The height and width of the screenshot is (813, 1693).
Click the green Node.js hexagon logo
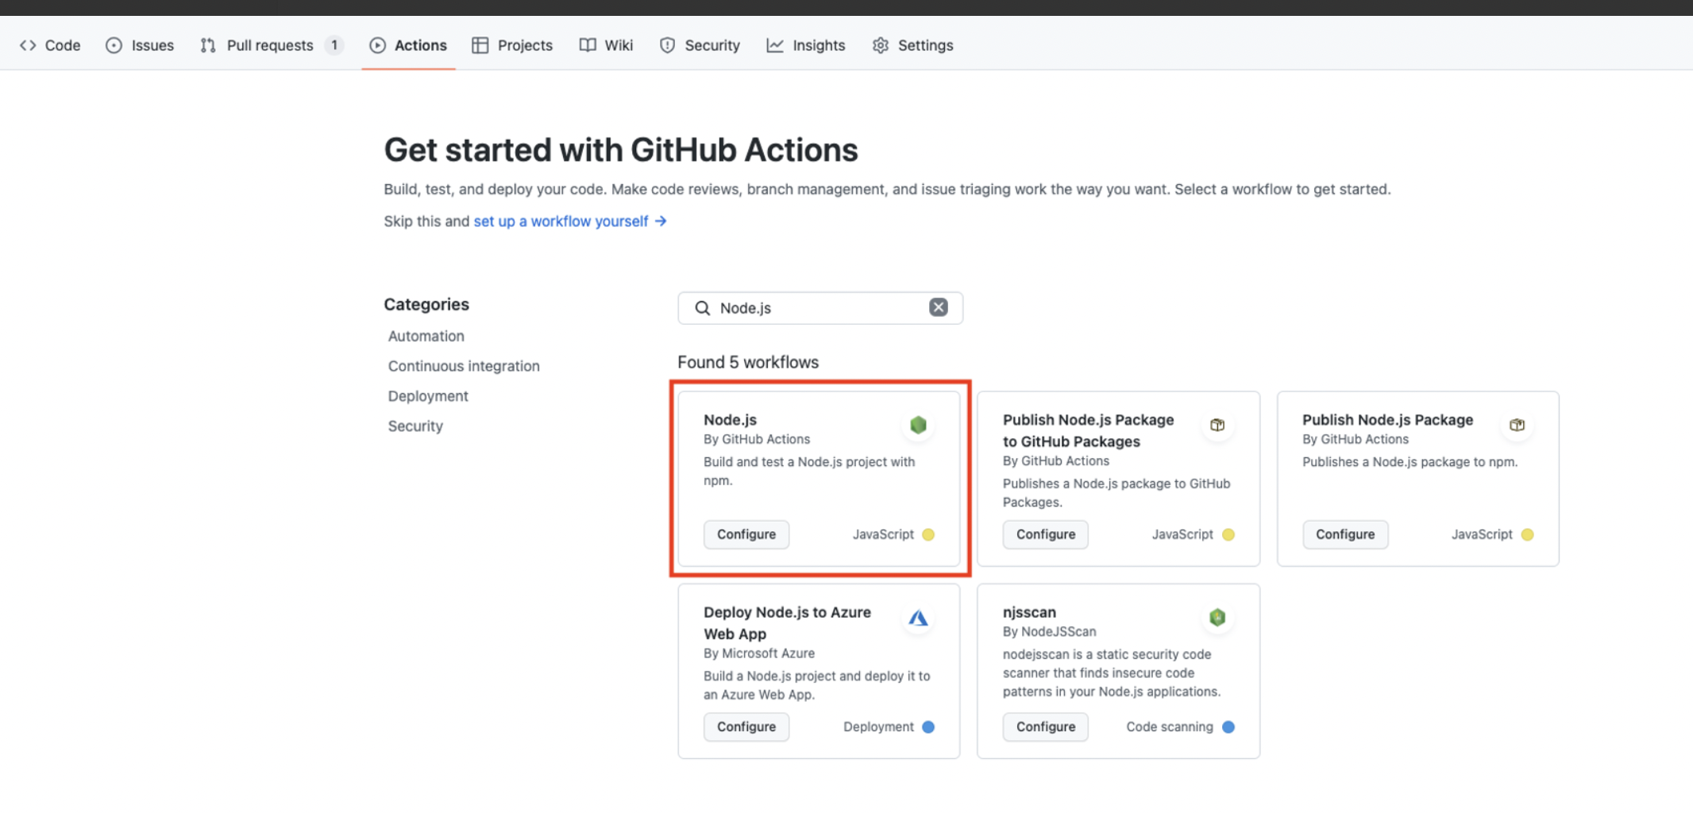coord(919,425)
